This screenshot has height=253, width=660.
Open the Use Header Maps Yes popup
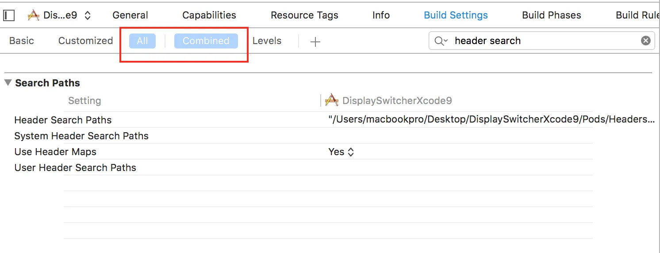[x=341, y=152]
